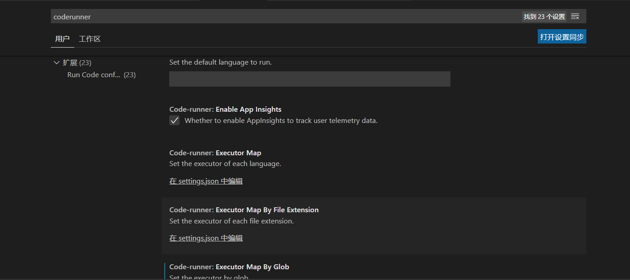The height and width of the screenshot is (280, 630).
Task: Select the Enable App Insights setting title
Action: point(225,109)
